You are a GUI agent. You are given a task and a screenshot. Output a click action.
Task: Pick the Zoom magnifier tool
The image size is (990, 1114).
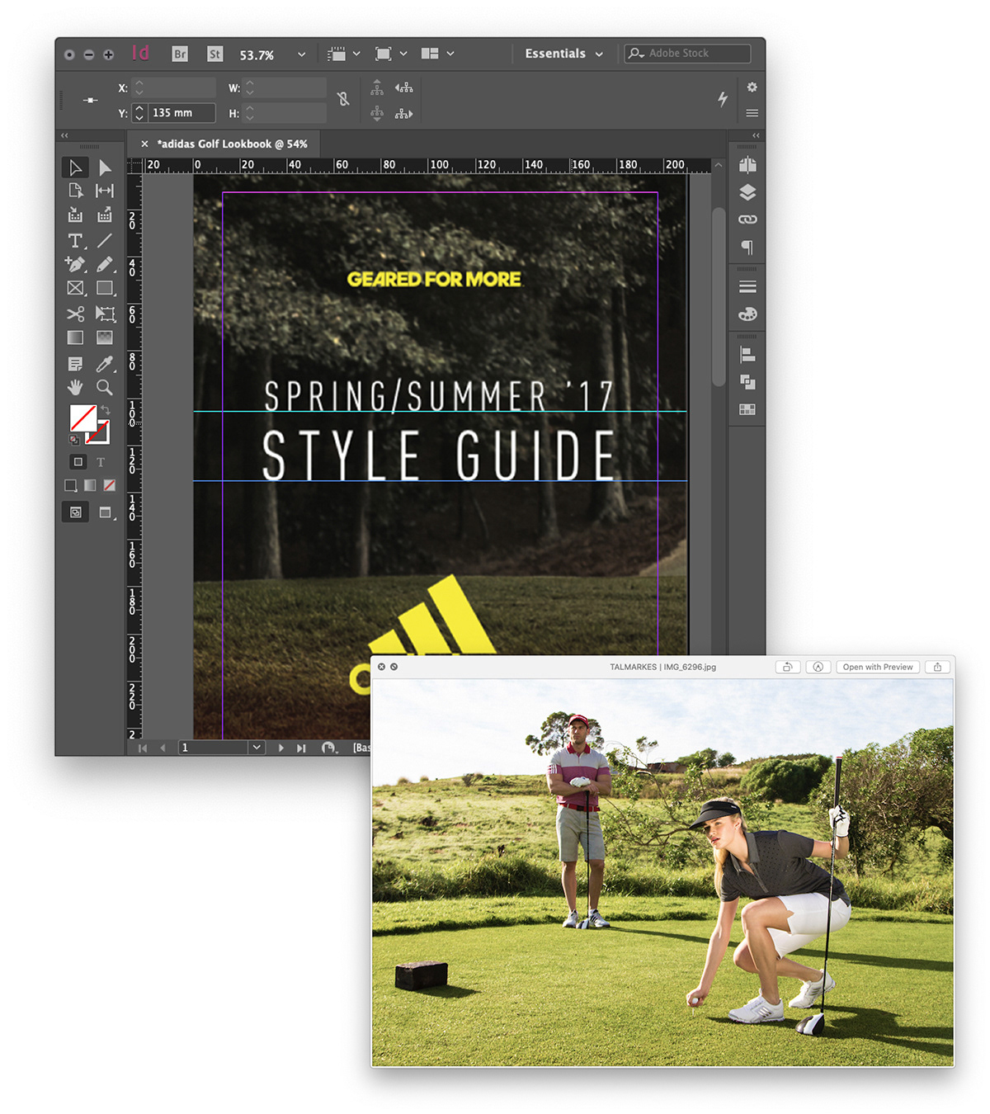(x=105, y=387)
